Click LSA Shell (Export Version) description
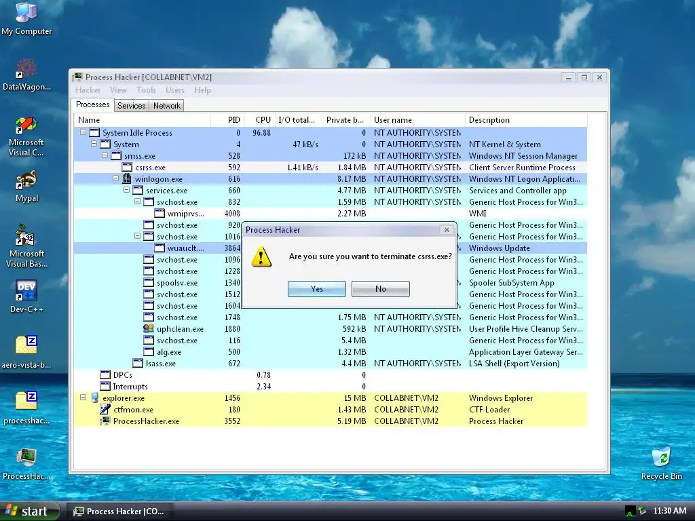 pyautogui.click(x=514, y=364)
